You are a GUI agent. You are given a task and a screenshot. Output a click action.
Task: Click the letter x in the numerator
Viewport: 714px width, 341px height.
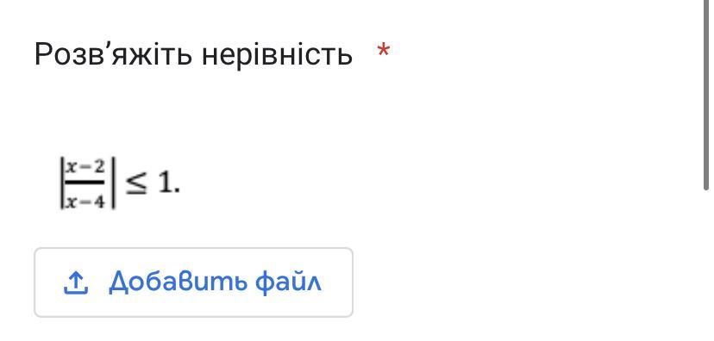coord(71,168)
